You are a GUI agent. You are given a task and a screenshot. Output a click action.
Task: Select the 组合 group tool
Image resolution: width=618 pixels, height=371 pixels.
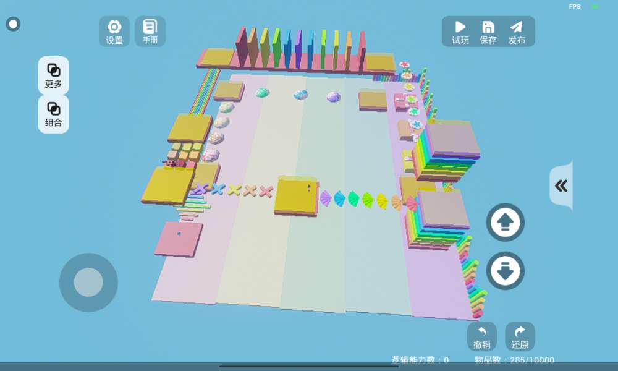pyautogui.click(x=54, y=114)
